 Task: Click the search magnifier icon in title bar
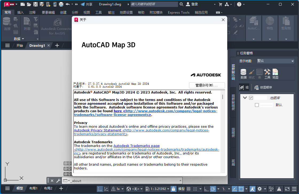(x=182, y=4)
